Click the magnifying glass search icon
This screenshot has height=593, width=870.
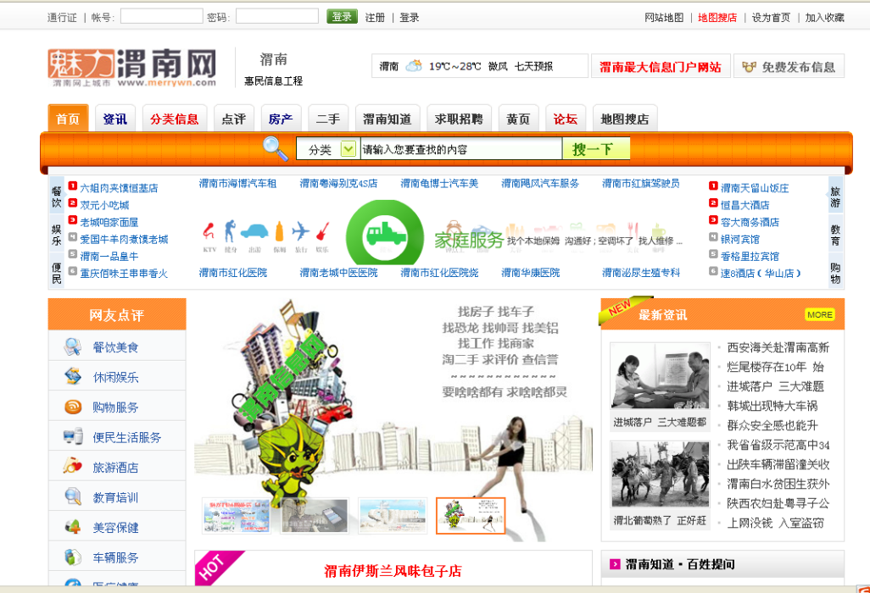click(x=275, y=148)
